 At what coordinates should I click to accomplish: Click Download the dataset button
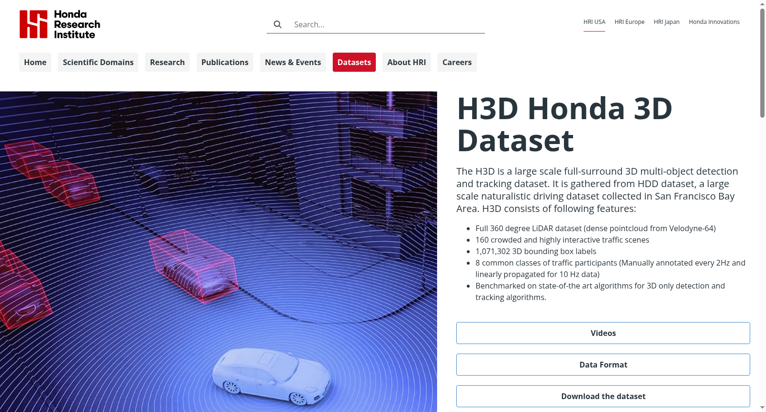tap(603, 396)
